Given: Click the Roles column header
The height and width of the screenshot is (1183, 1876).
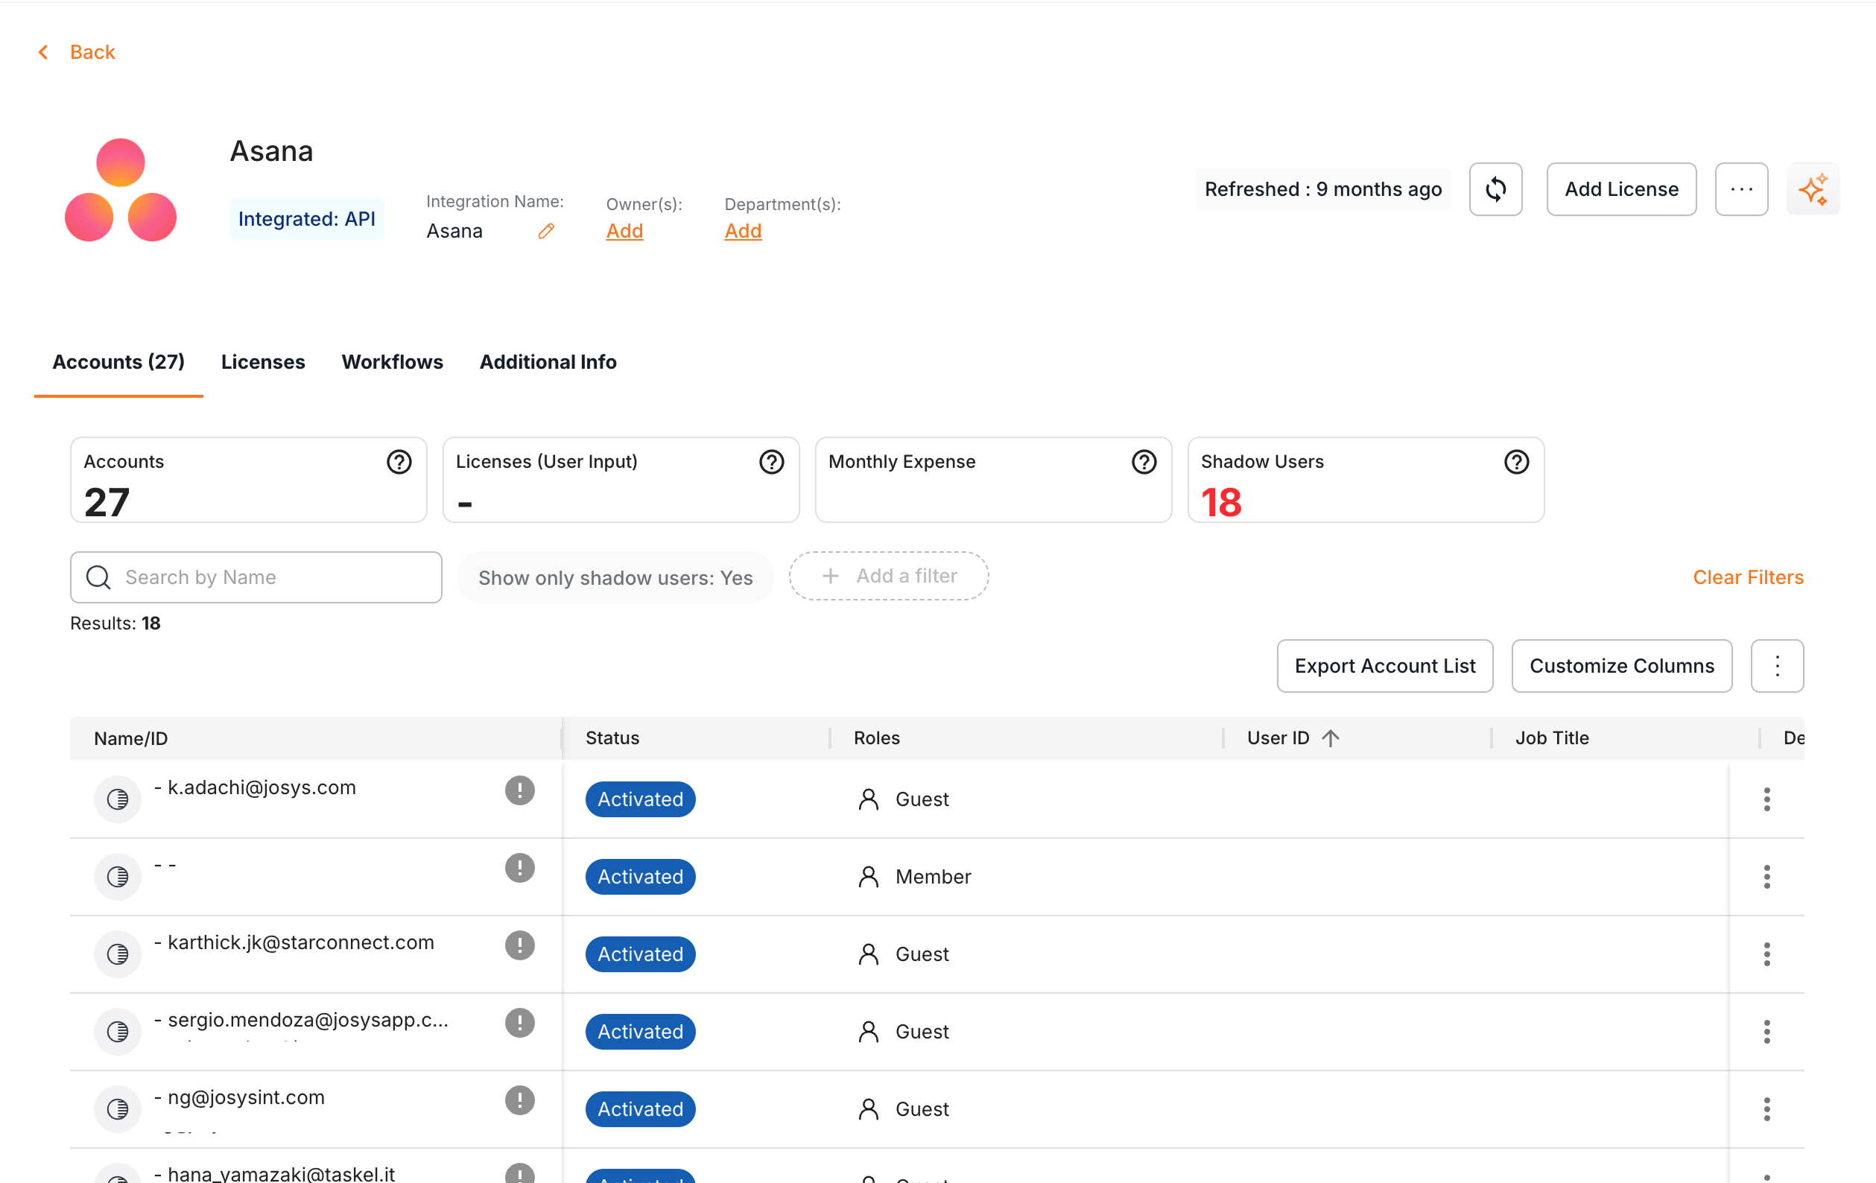Looking at the screenshot, I should (876, 738).
